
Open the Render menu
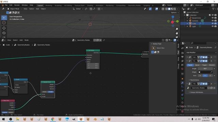click(17, 5)
